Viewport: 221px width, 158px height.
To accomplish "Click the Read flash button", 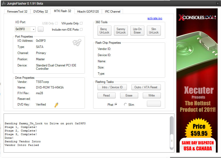I will [x=107, y=95].
